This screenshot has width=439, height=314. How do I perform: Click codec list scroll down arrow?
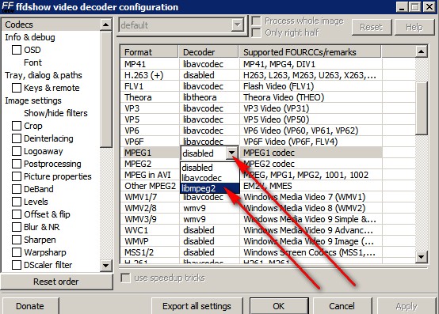point(422,256)
